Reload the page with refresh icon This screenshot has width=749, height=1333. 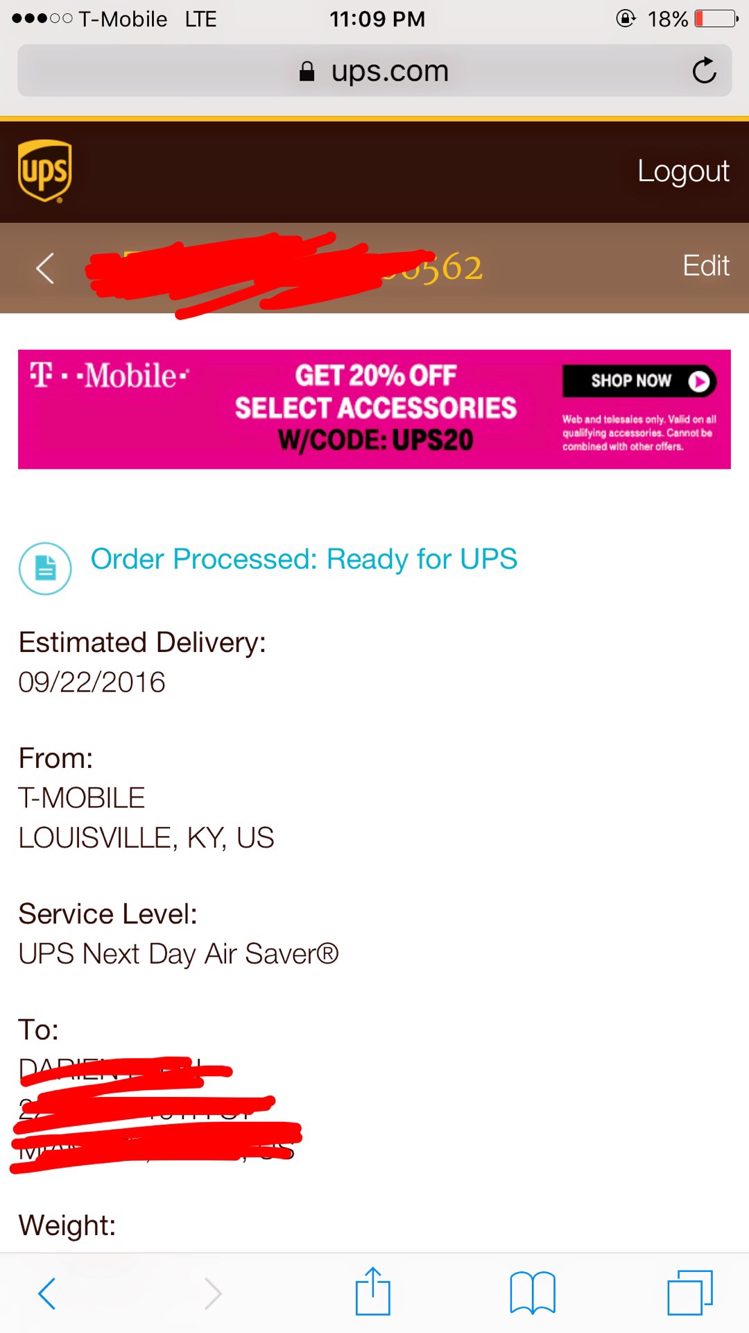[704, 70]
